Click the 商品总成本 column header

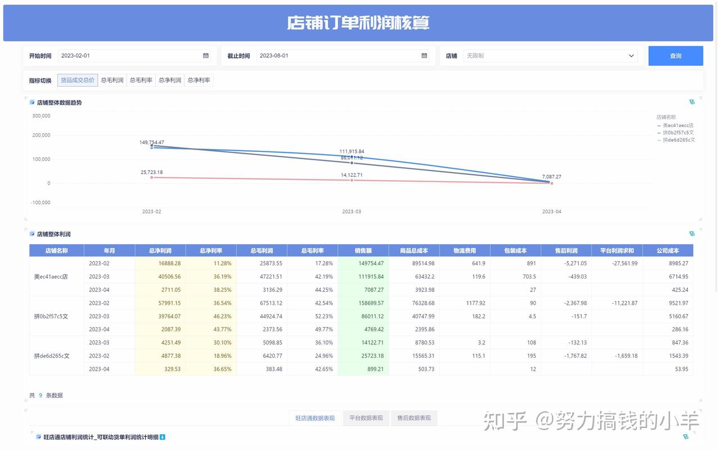(414, 251)
